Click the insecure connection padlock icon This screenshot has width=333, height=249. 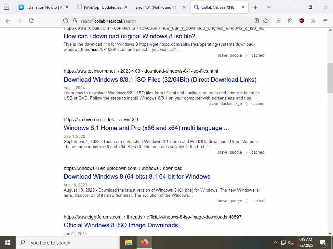(x=74, y=21)
